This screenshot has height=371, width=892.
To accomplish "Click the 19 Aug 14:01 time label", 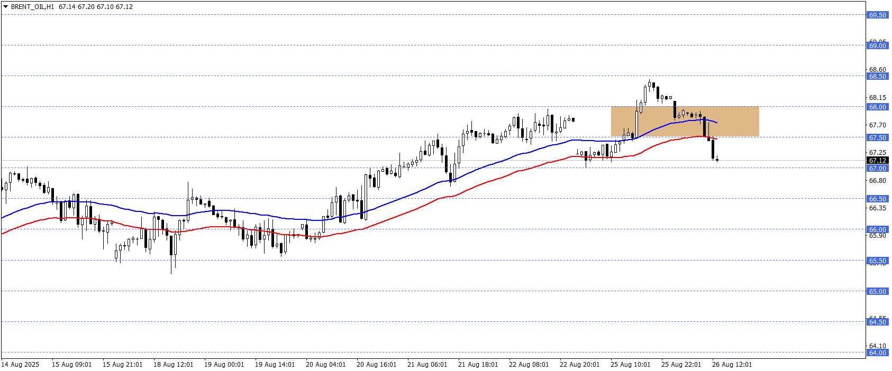I will pyautogui.click(x=275, y=364).
